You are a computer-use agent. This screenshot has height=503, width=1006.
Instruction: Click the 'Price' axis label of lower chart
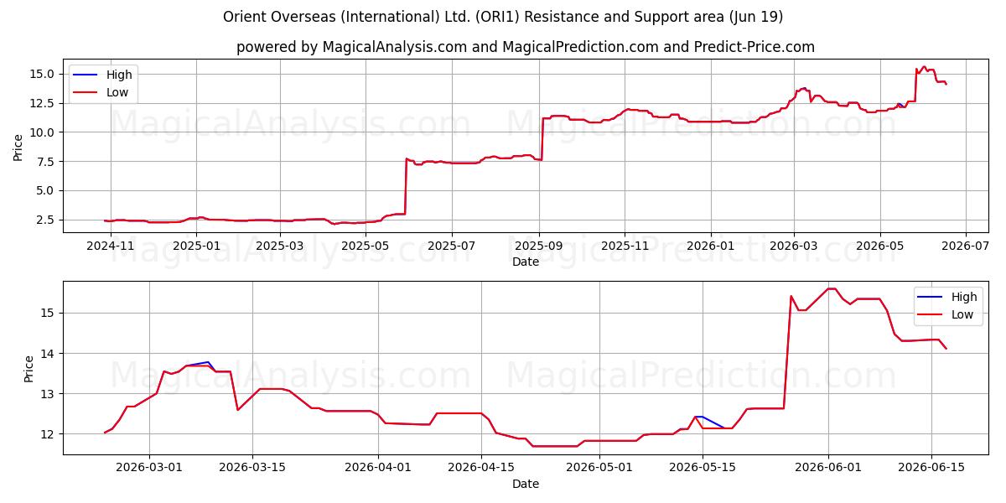[x=29, y=368]
